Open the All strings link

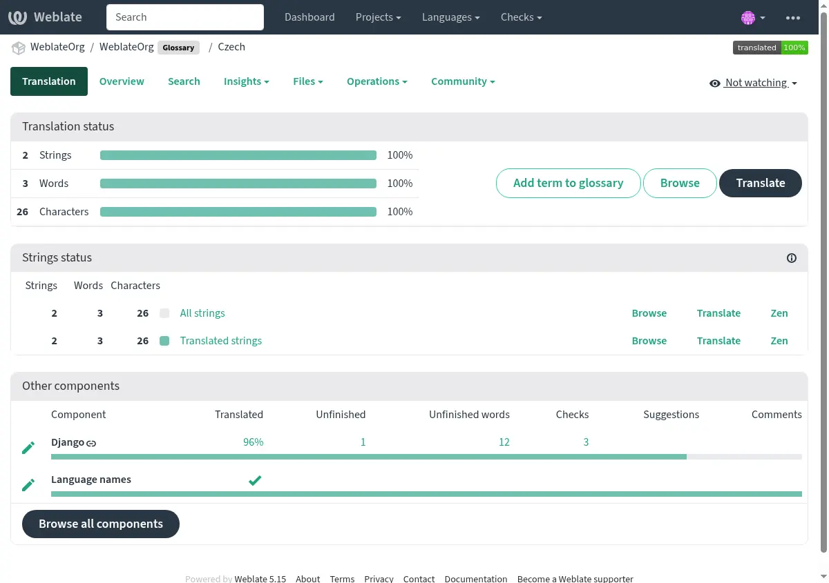point(202,313)
